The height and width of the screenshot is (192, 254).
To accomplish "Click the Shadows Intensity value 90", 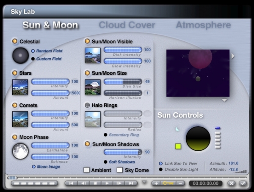I will [147, 152].
